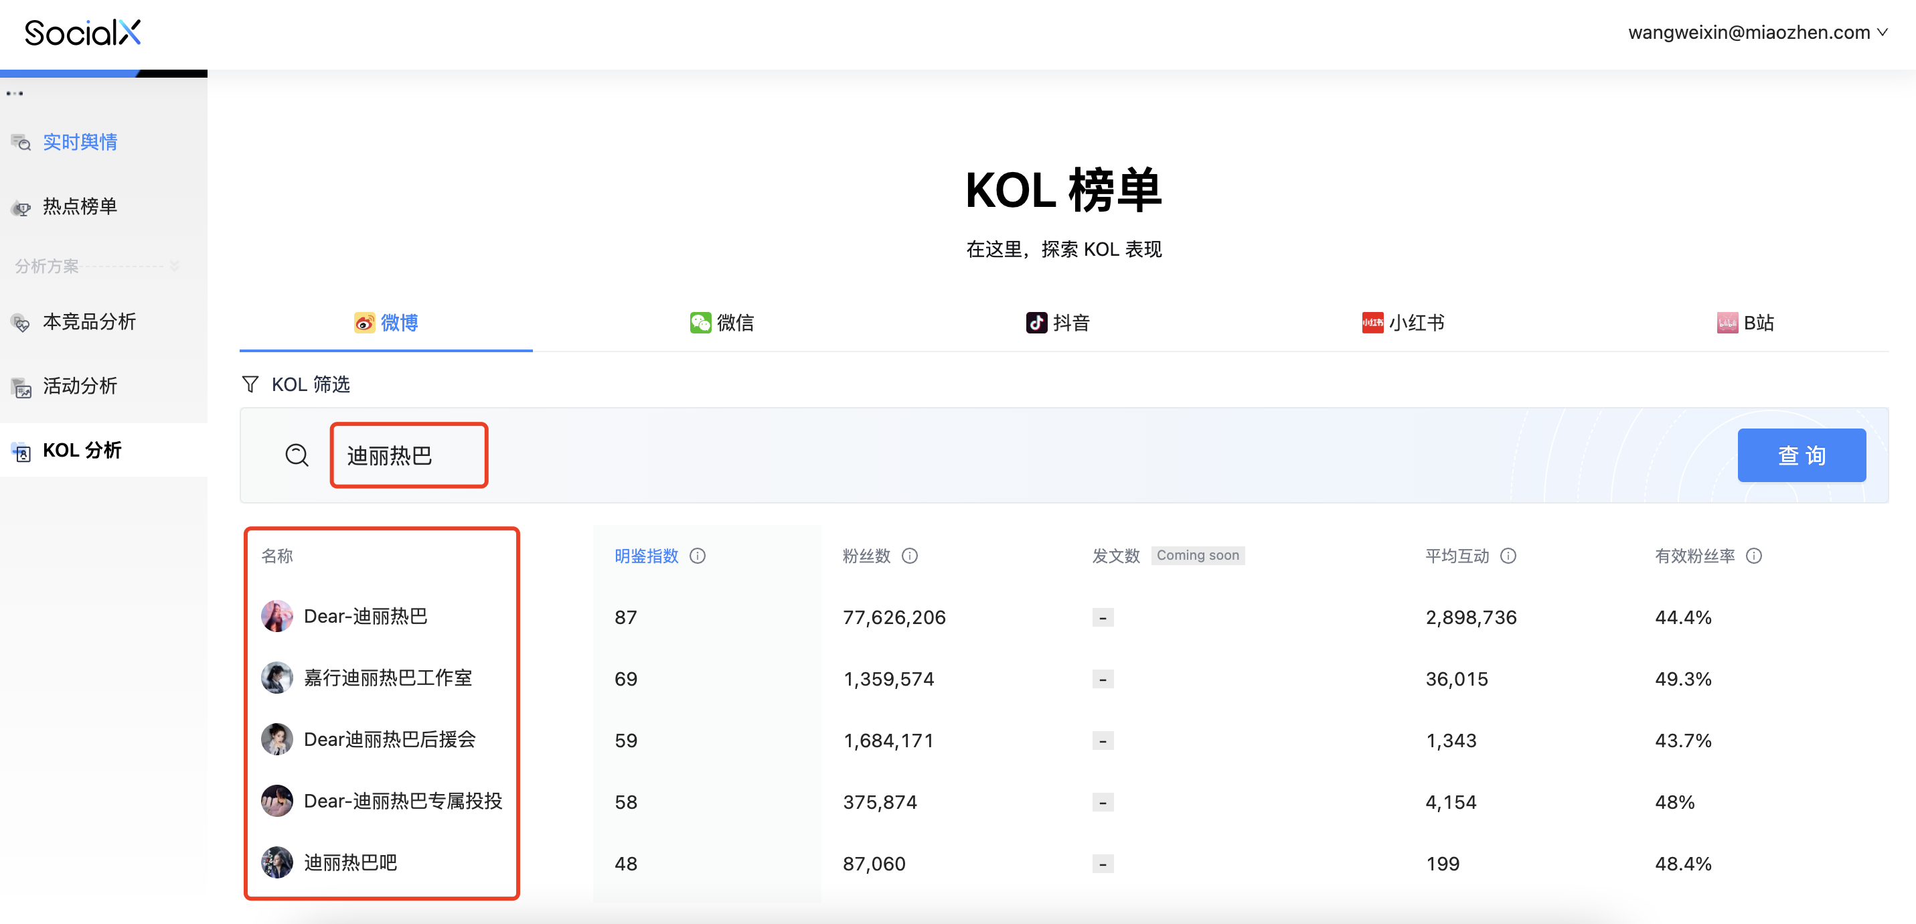Image resolution: width=1916 pixels, height=924 pixels.
Task: Click the SocialX logo
Action: 82,33
